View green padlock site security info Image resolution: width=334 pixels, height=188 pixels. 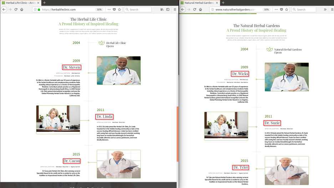pyautogui.click(x=39, y=10)
